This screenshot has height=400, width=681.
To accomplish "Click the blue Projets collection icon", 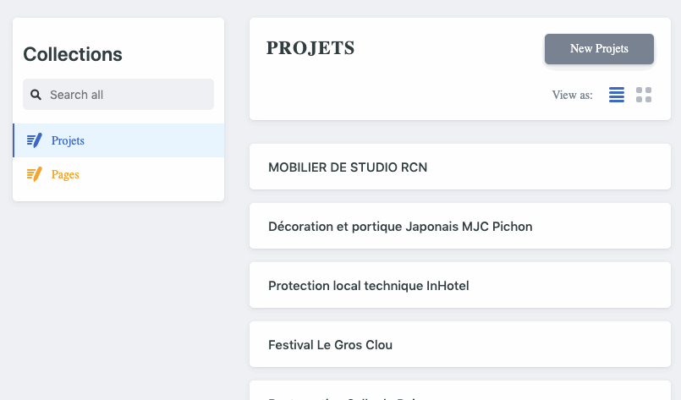I will pos(35,140).
